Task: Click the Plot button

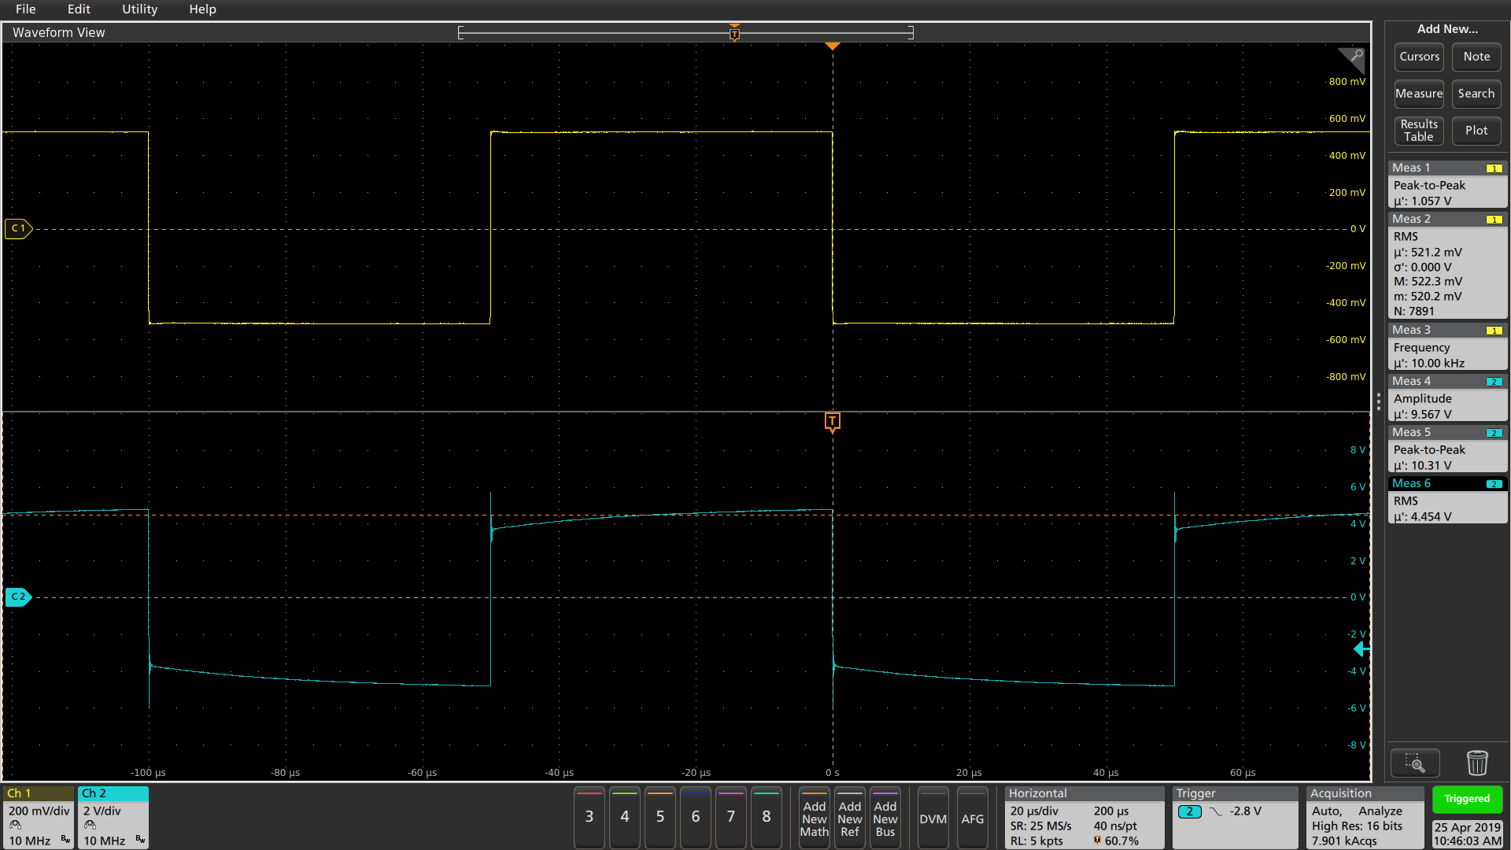Action: click(1476, 131)
